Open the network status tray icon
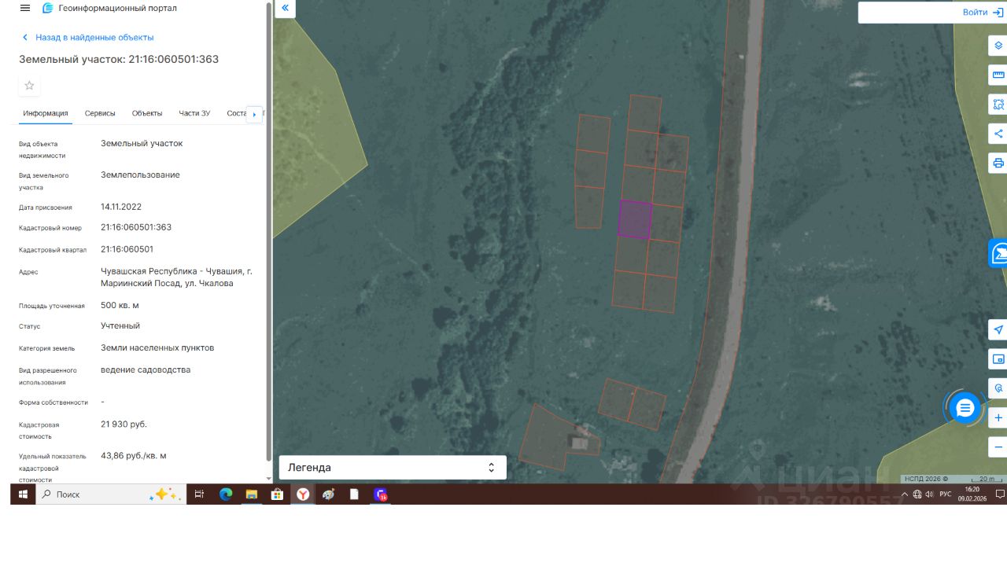This screenshot has width=1007, height=566. [917, 494]
